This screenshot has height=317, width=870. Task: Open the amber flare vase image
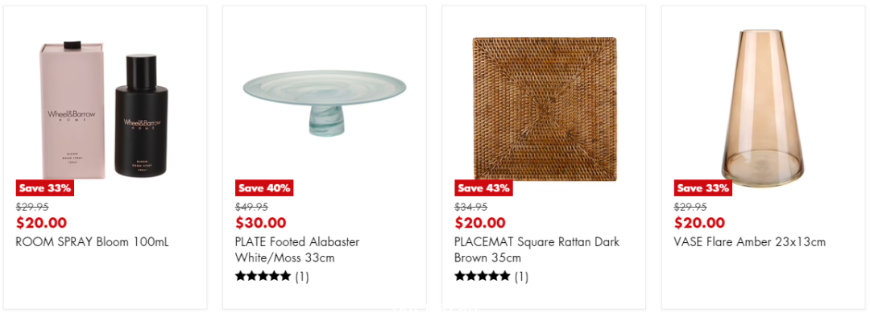tap(763, 108)
